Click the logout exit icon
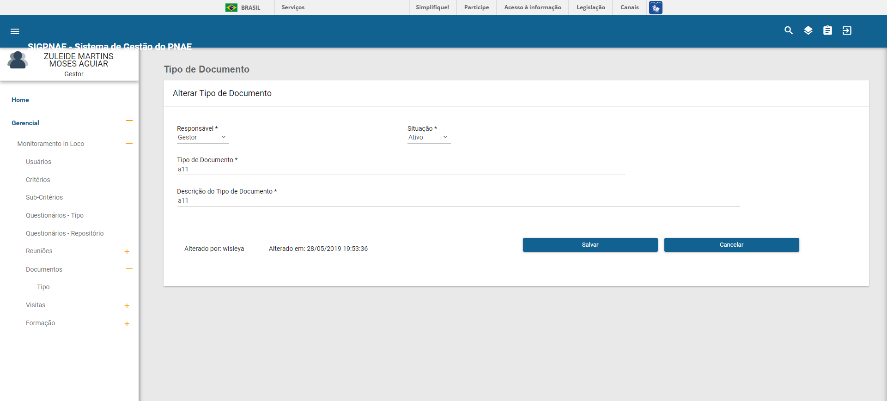 [x=847, y=30]
